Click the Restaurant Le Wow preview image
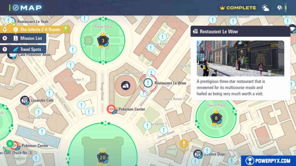The image size is (296, 166). point(240,58)
